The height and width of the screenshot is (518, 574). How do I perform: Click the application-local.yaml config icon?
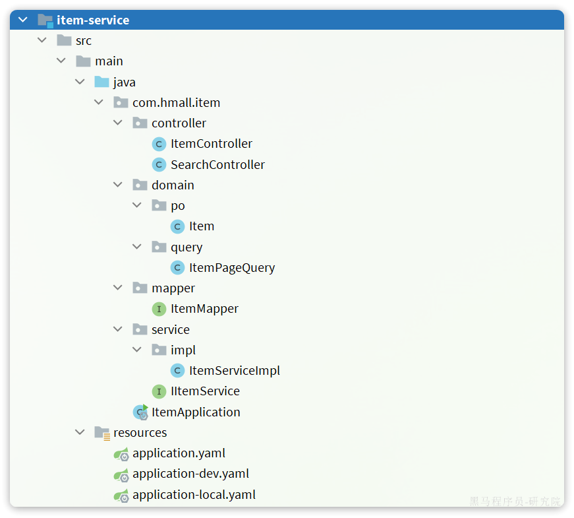coord(121,495)
